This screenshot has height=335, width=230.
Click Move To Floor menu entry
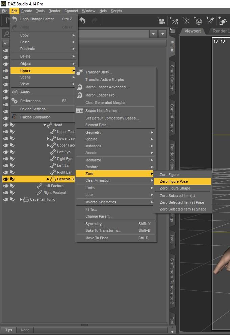click(x=115, y=238)
